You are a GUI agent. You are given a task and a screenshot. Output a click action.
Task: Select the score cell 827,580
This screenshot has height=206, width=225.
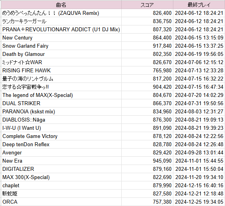pyautogui.click(x=147, y=193)
